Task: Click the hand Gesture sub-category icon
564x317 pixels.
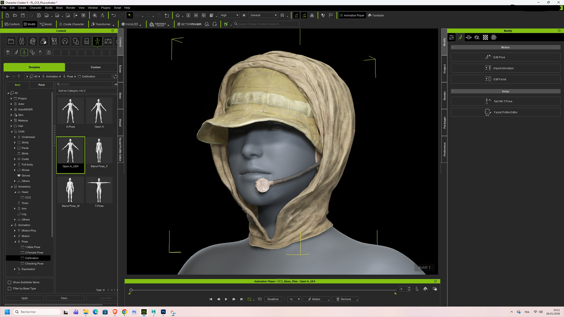Action: (41, 53)
